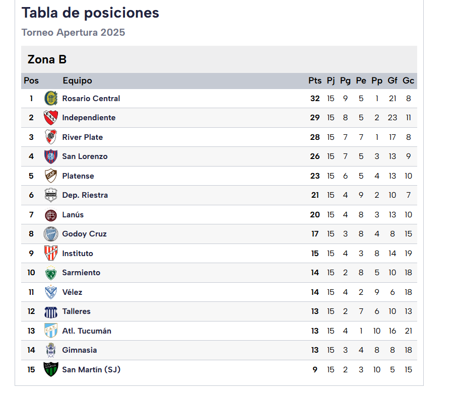Screen dimensions: 458x401
Task: Click the Godoy Cruz club crest
Action: coord(51,234)
